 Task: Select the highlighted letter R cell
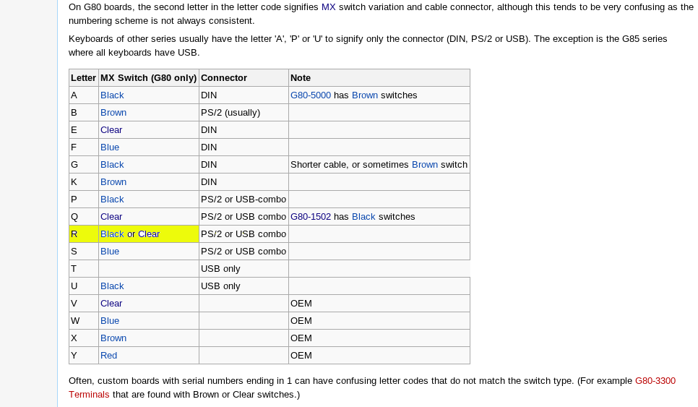click(x=84, y=234)
